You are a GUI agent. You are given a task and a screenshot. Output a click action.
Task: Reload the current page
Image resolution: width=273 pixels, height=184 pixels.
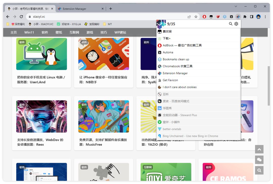point(21,17)
